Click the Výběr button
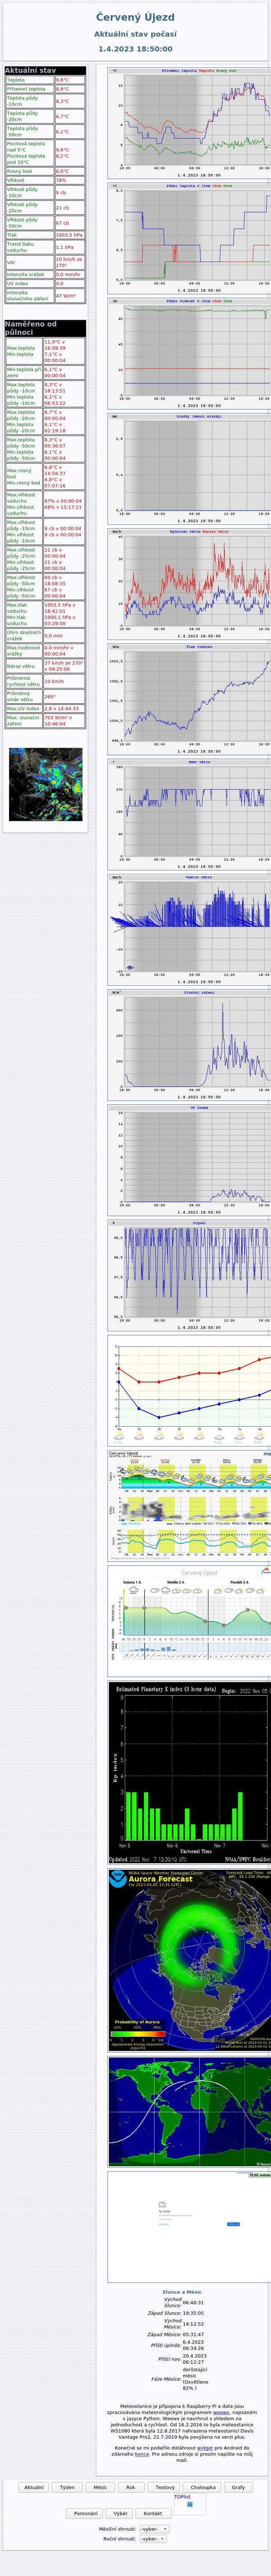 coord(120,2512)
